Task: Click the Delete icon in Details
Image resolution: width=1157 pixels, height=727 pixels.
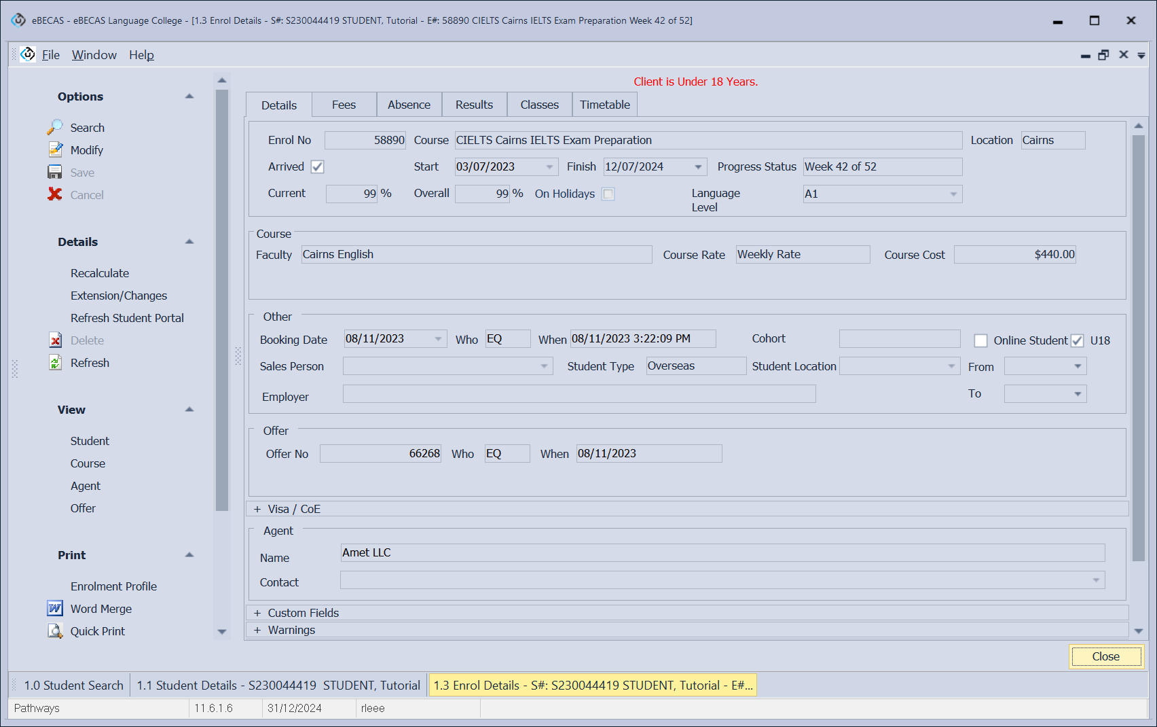Action: click(x=55, y=340)
